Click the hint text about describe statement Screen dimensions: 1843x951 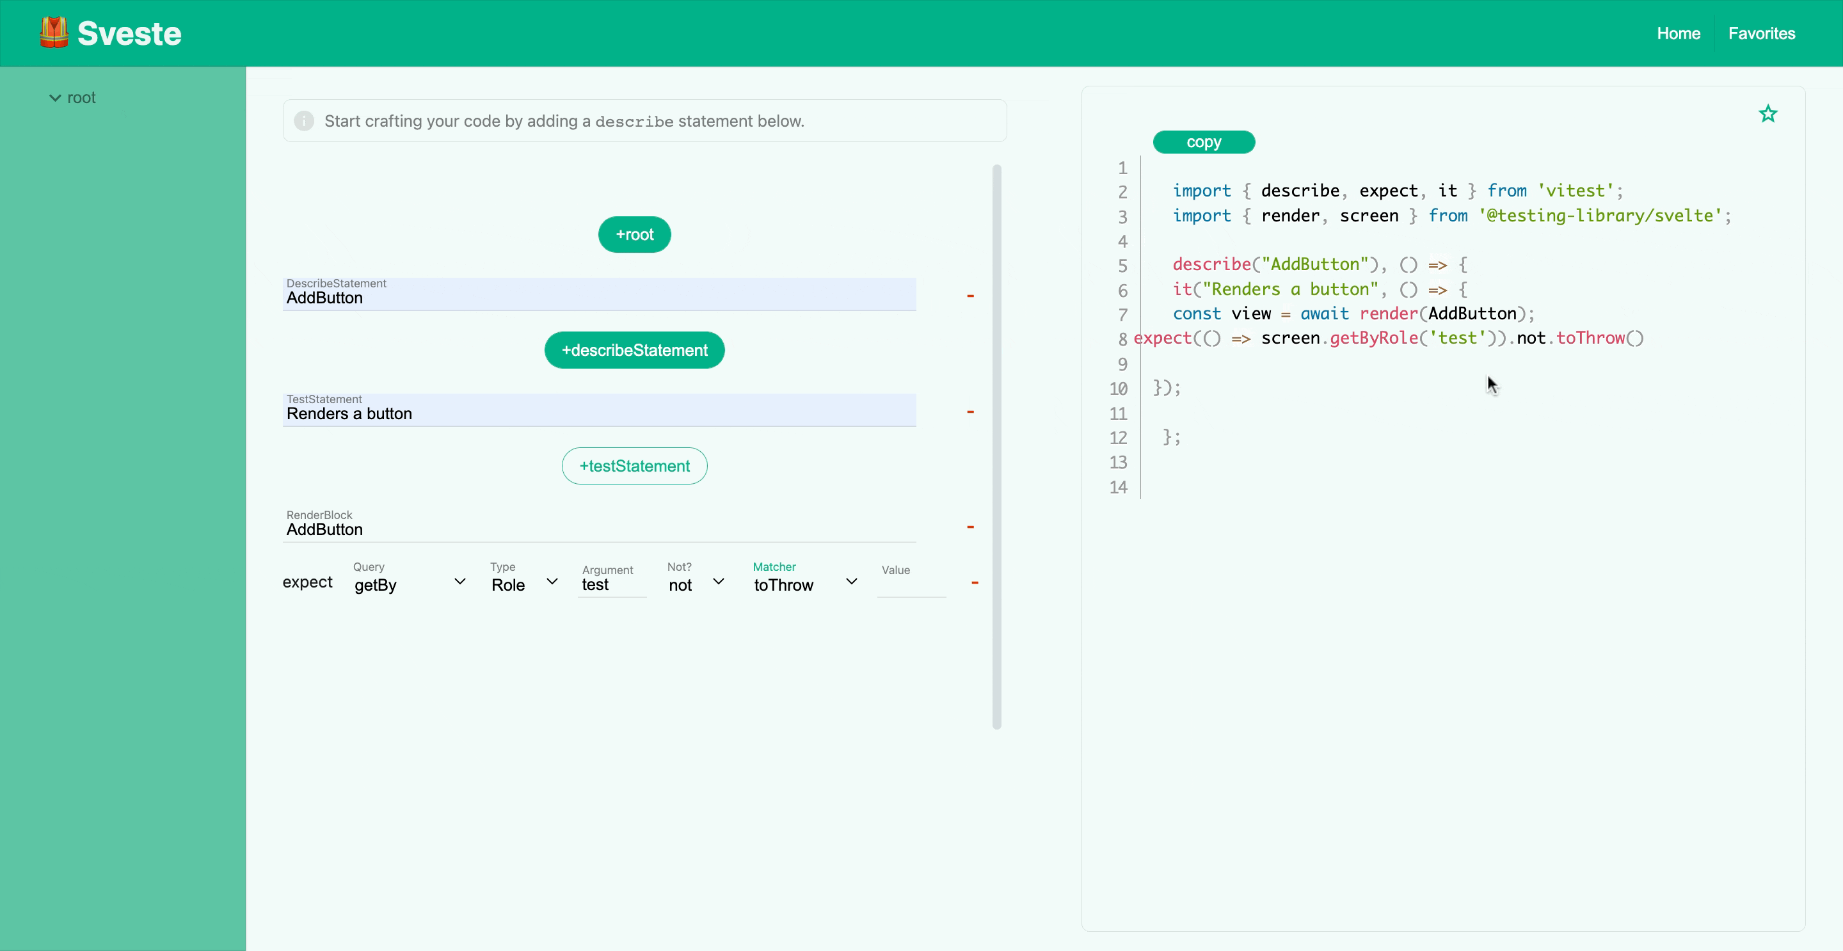pyautogui.click(x=564, y=121)
